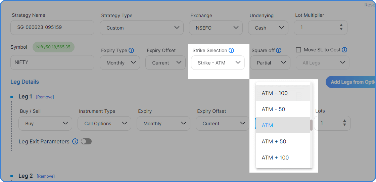The height and width of the screenshot is (182, 376).
Task: Click the Nifty50 18,565.35 price badge
Action: [53, 47]
